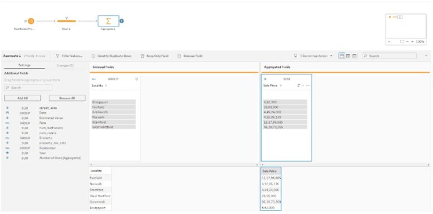This screenshot has width=433, height=214.
Task: Click number icon for property_tax_rate
Action: (7, 143)
